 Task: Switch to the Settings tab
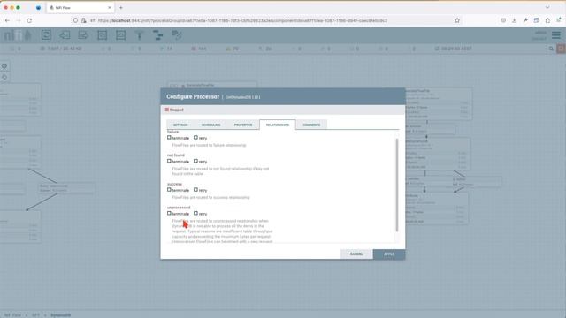pyautogui.click(x=180, y=125)
